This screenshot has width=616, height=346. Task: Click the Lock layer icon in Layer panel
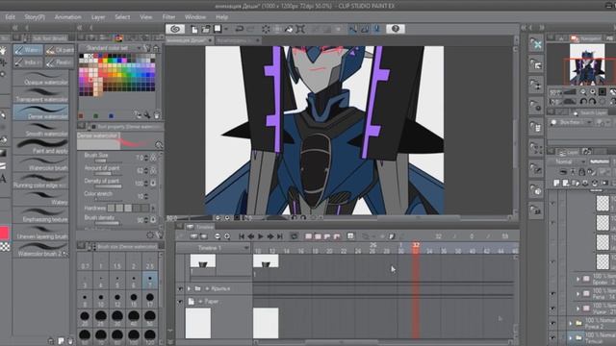[581, 172]
